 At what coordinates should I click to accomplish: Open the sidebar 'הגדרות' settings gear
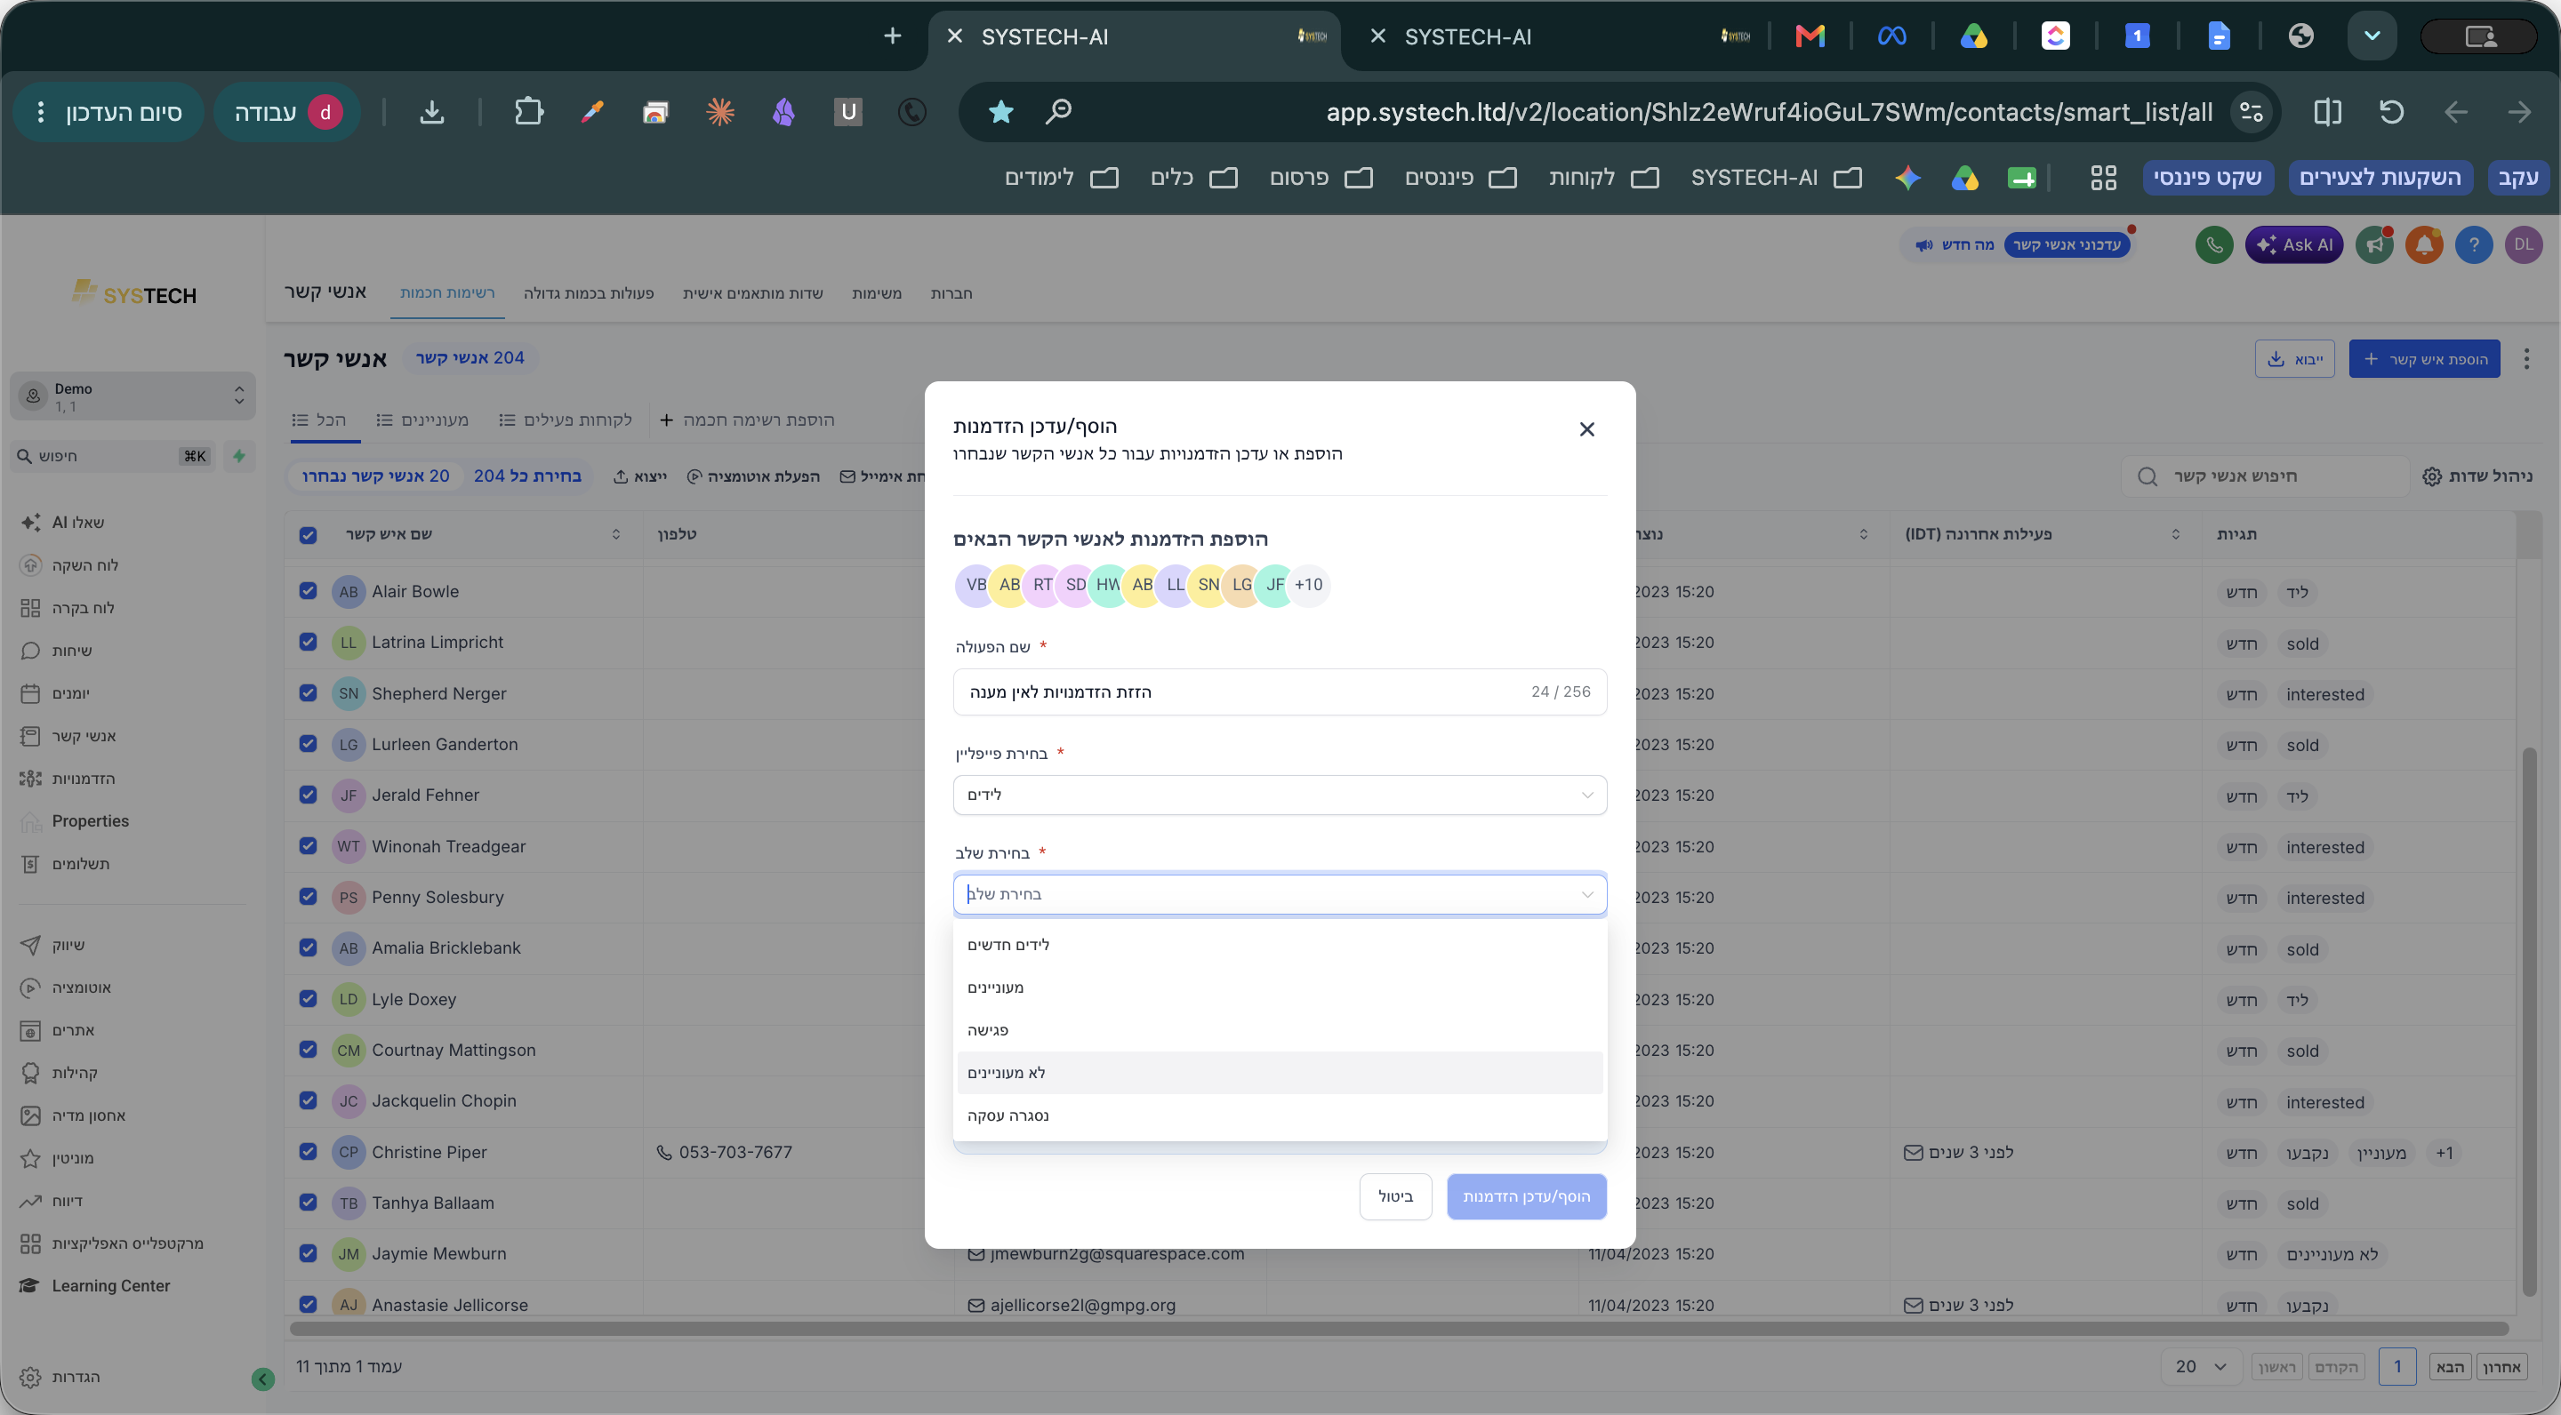tap(60, 1378)
